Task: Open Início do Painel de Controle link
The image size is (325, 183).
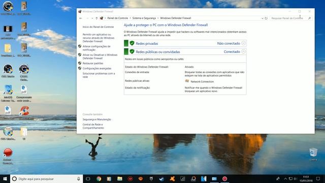Action: [x=98, y=27]
